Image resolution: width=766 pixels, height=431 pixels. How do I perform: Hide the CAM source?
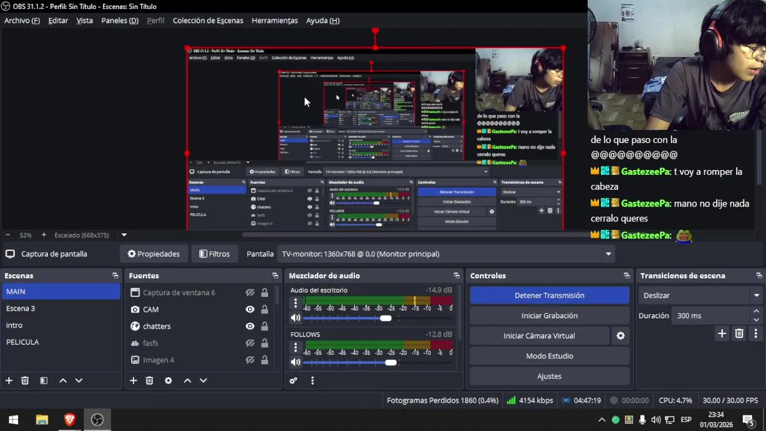tap(250, 309)
